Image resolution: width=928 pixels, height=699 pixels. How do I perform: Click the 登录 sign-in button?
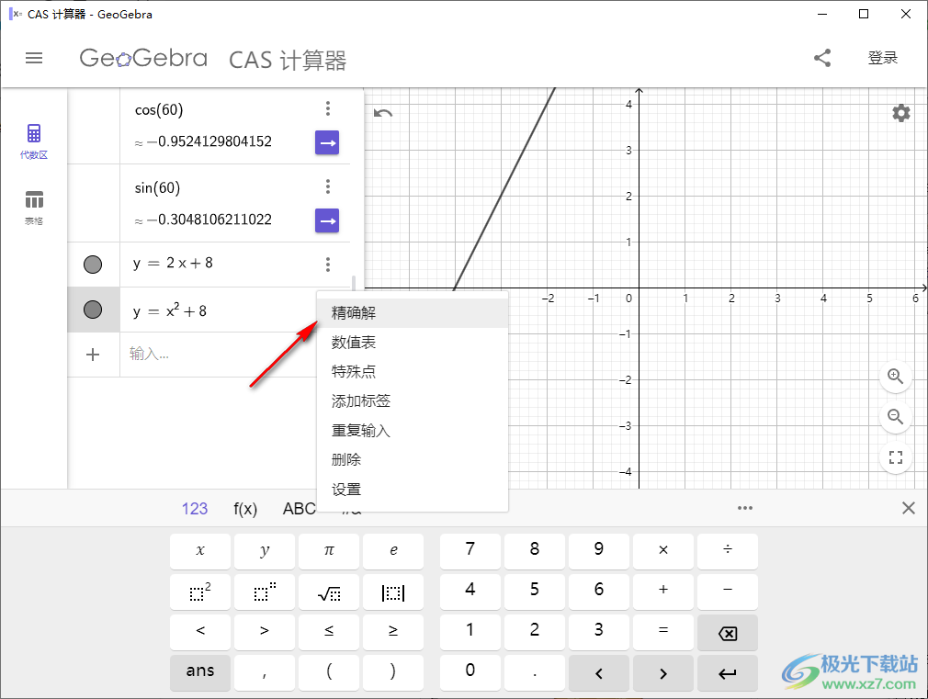pyautogui.click(x=883, y=57)
